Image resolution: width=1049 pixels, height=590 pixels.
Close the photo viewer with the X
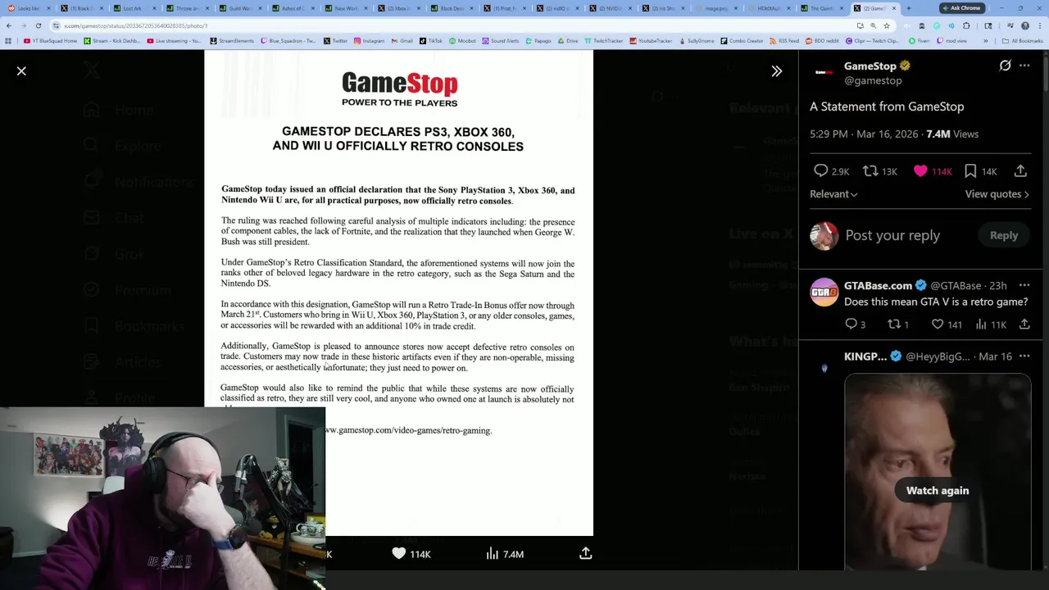[x=21, y=71]
